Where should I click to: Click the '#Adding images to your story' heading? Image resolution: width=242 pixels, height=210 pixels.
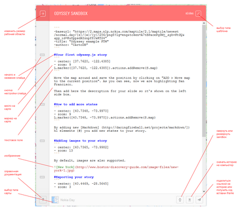pos(80,141)
